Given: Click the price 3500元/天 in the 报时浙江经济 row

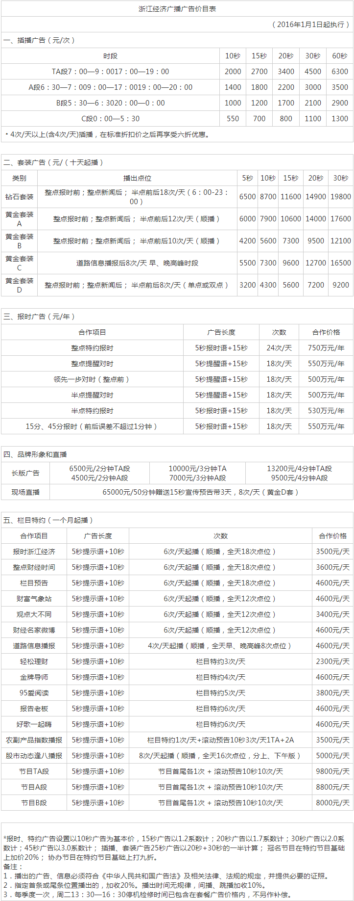Looking at the screenshot, I should 333,552.
